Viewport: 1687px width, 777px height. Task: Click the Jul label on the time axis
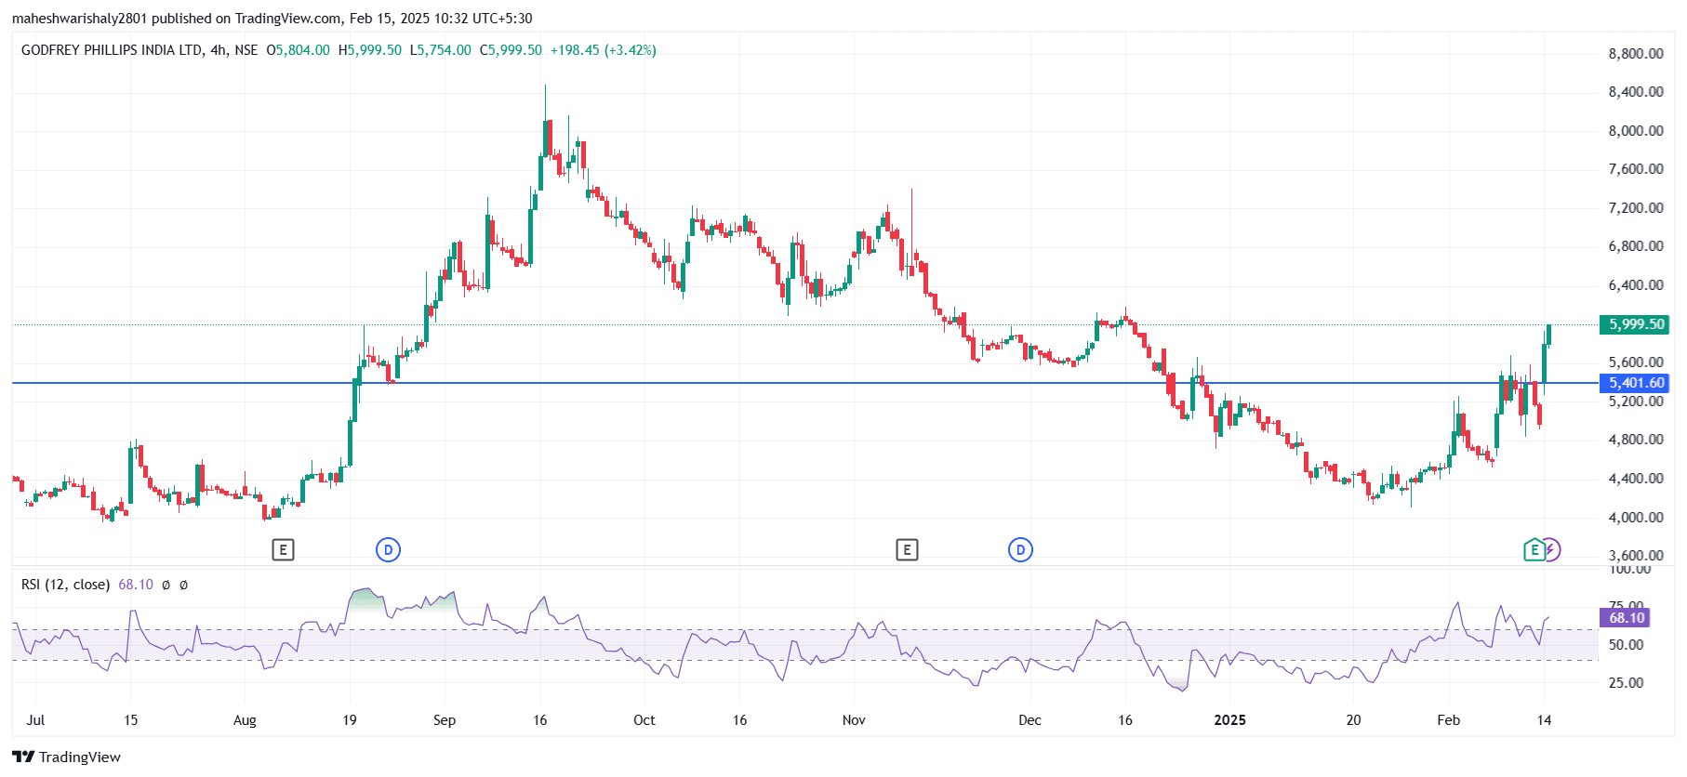(x=35, y=720)
